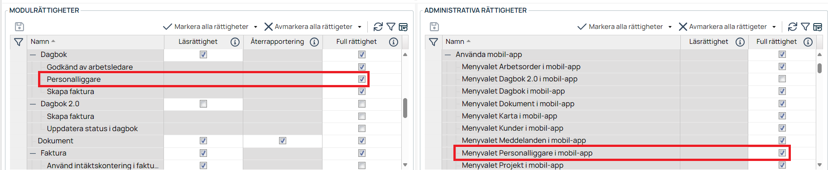This screenshot has height=170, width=828.
Task: Click the Modulrättigheter list scrollbar thumb
Action: pyautogui.click(x=405, y=108)
